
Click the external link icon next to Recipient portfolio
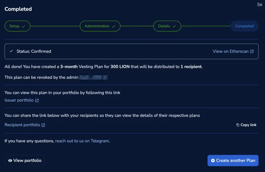pyautogui.click(x=43, y=125)
